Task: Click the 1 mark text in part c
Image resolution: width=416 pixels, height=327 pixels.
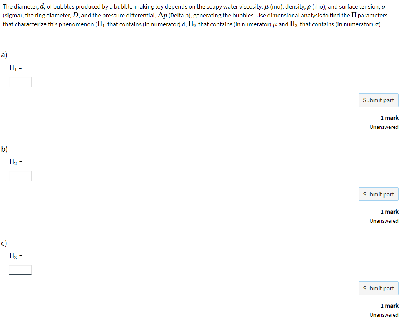Action: click(389, 306)
